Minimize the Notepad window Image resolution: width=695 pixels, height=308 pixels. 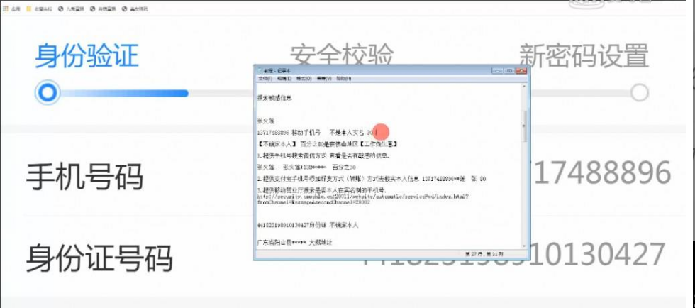click(x=497, y=70)
